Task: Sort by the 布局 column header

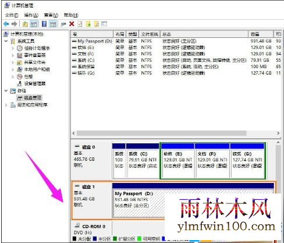Action: tap(120, 34)
